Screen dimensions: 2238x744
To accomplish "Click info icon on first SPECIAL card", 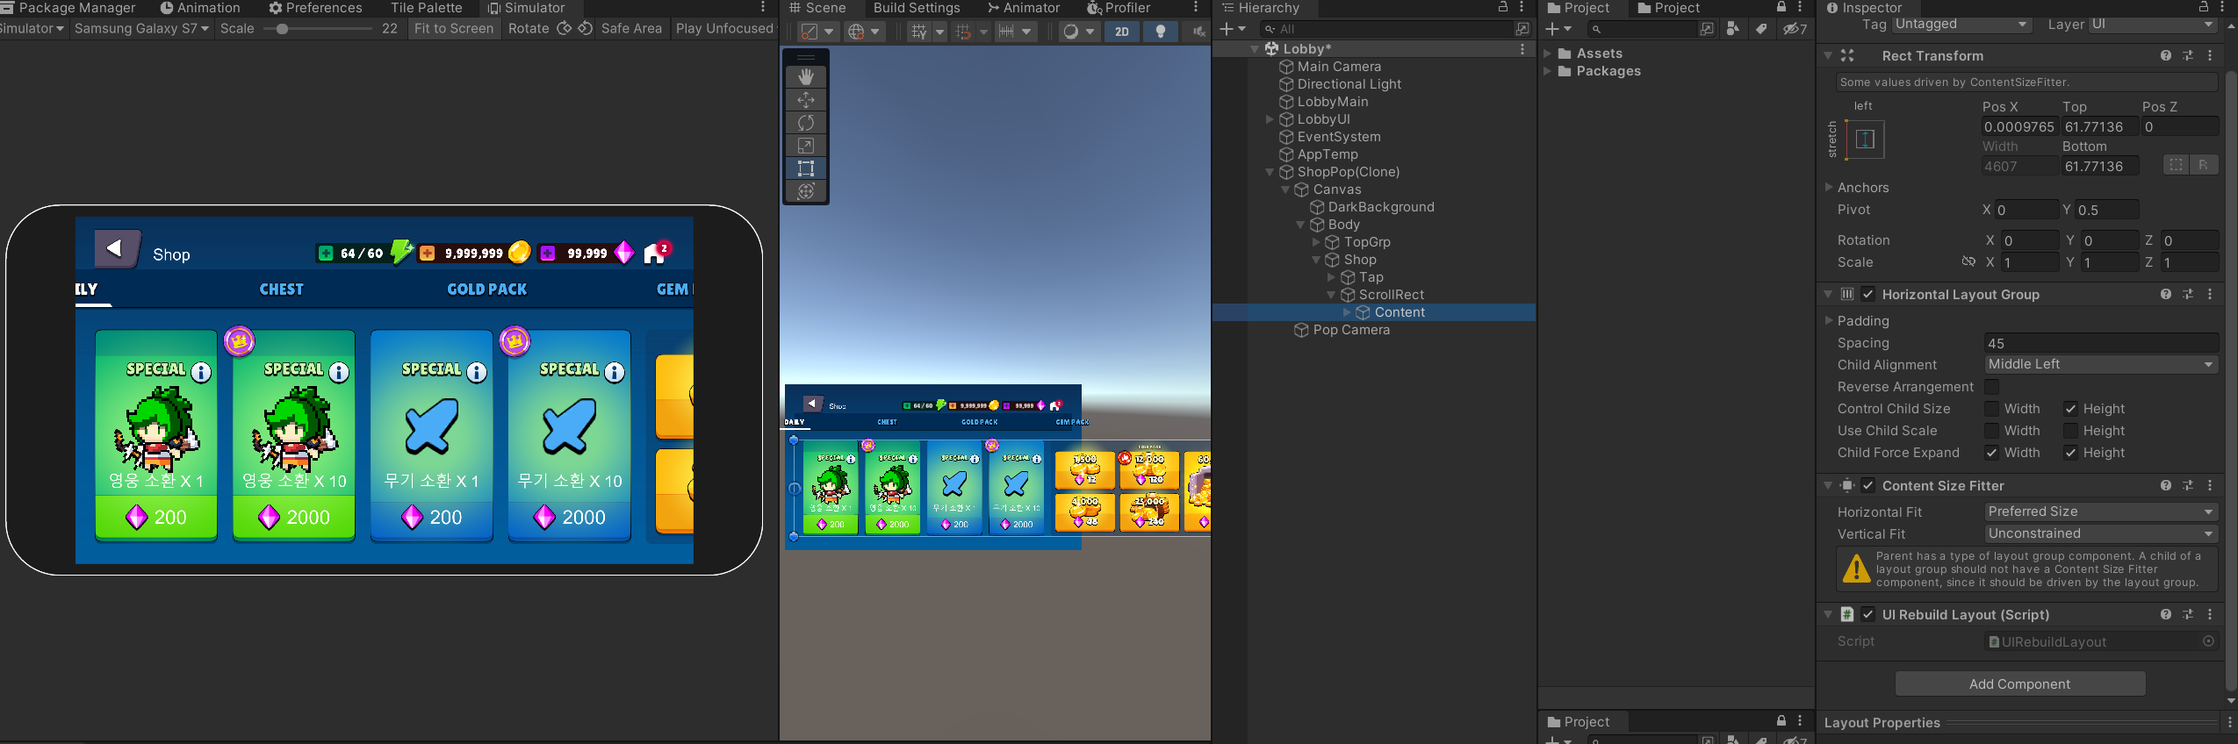I will (x=201, y=372).
